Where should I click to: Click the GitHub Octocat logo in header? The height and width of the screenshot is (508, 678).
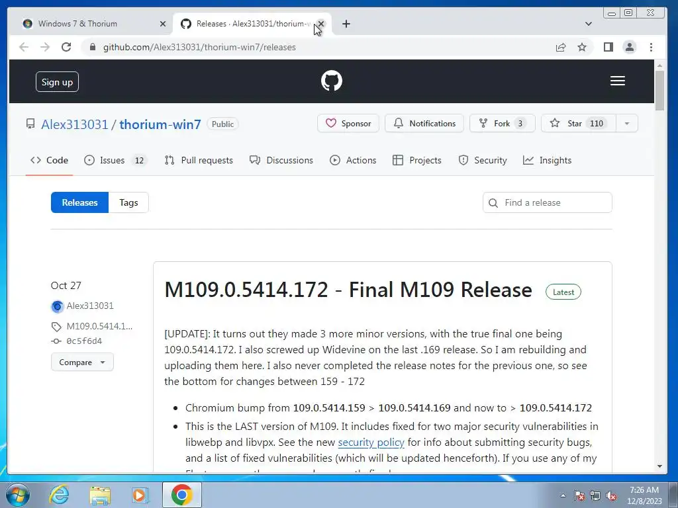[x=332, y=81]
